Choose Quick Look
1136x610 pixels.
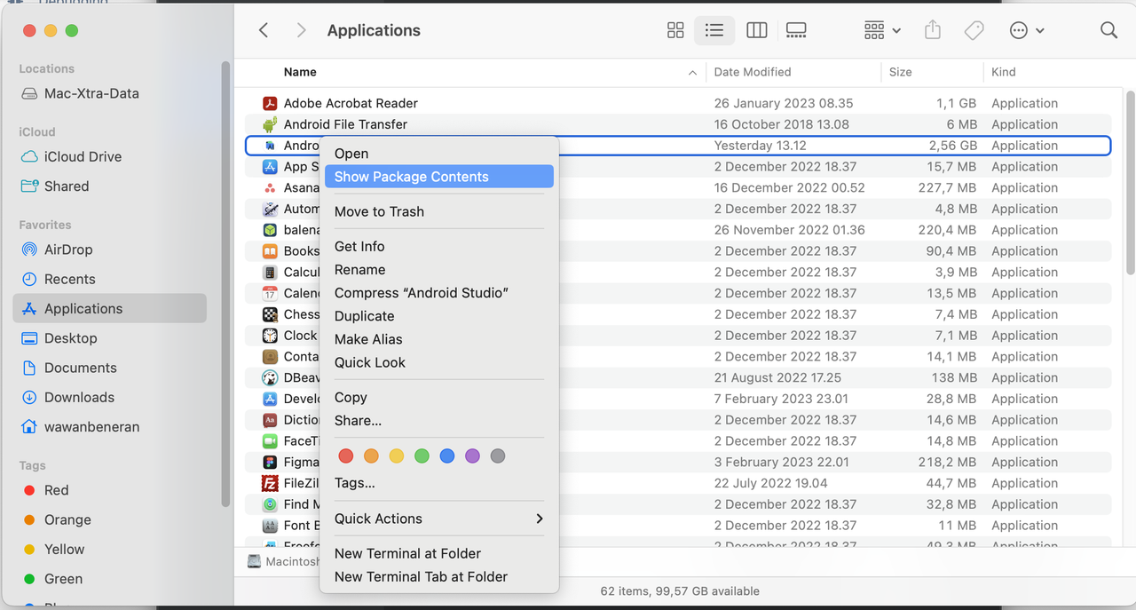(438, 361)
